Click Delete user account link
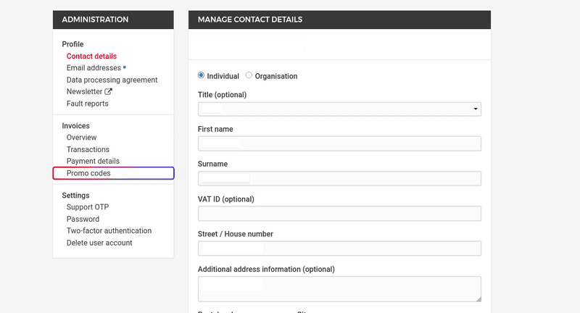Viewport: 580px width, 313px height. click(x=99, y=243)
